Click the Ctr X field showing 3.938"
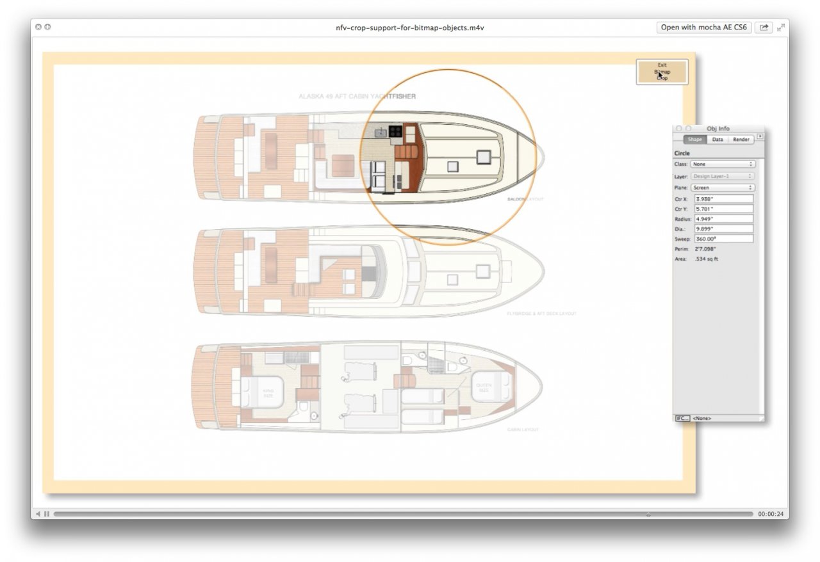The height and width of the screenshot is (562, 820). tap(724, 199)
